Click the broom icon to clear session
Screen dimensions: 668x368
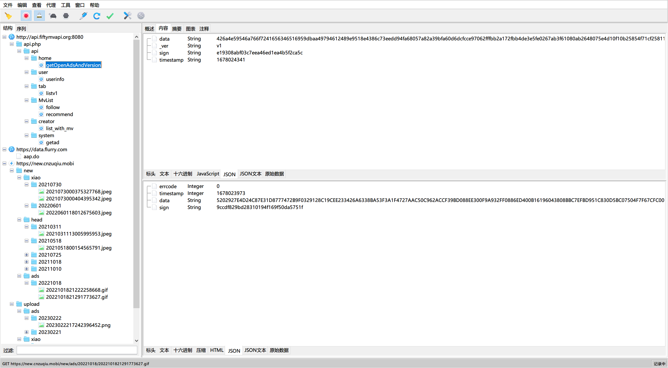tap(8, 16)
